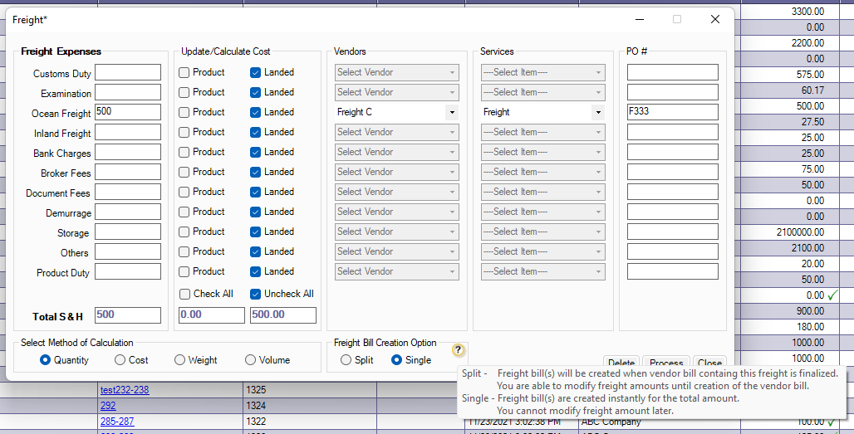Select Cost as calculation method
The image size is (854, 434).
[x=120, y=360]
